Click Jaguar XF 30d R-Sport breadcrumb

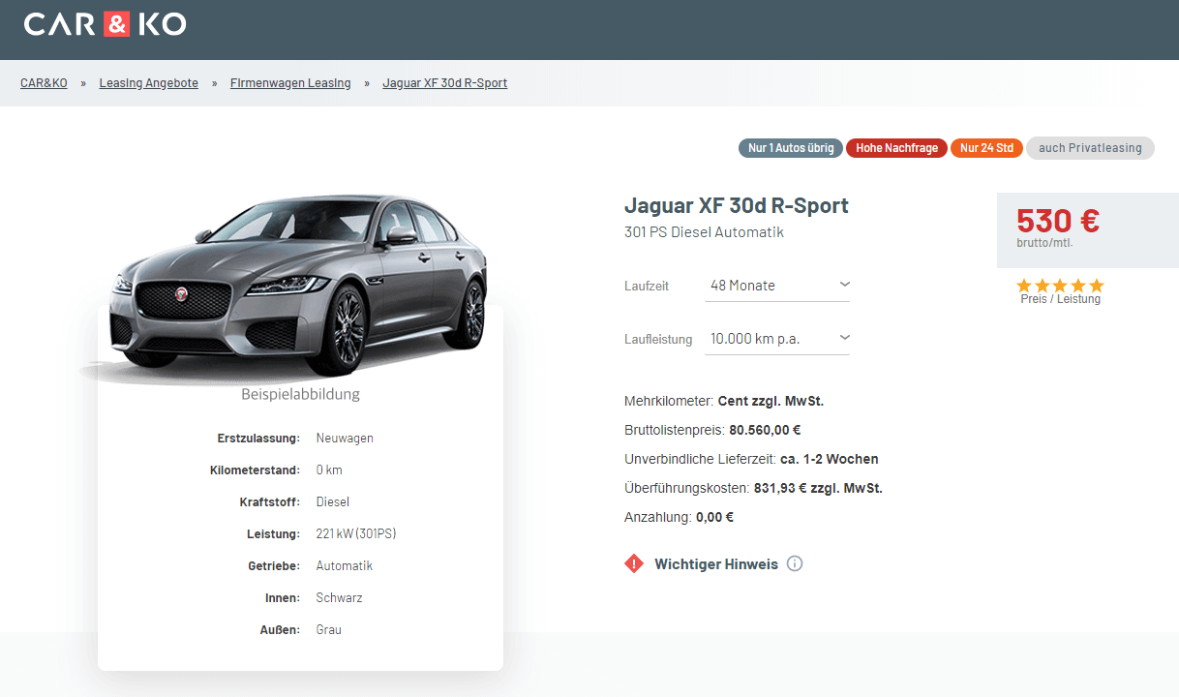pos(445,83)
